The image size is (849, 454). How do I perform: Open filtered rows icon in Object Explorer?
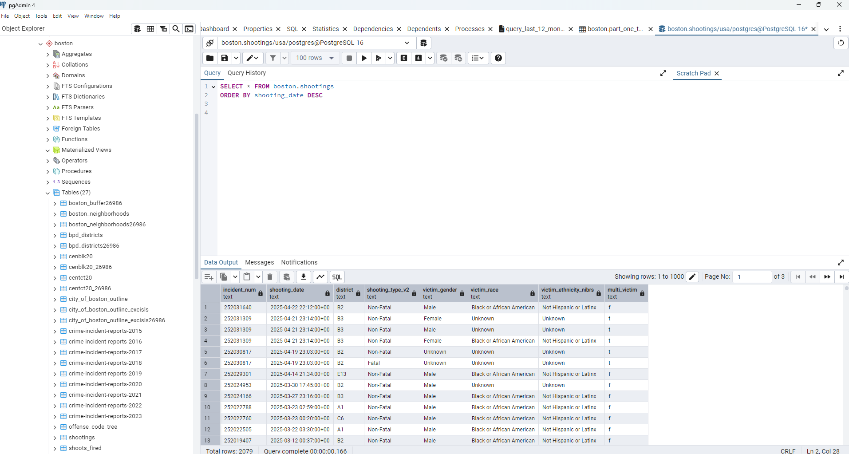coord(163,29)
